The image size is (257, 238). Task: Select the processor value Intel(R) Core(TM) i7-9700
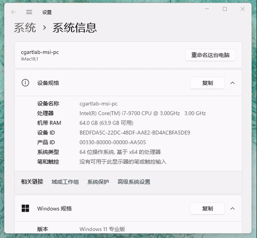[143, 113]
